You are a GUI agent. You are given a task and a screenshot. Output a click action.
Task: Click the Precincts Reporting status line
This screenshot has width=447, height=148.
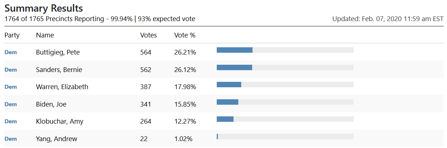click(100, 19)
